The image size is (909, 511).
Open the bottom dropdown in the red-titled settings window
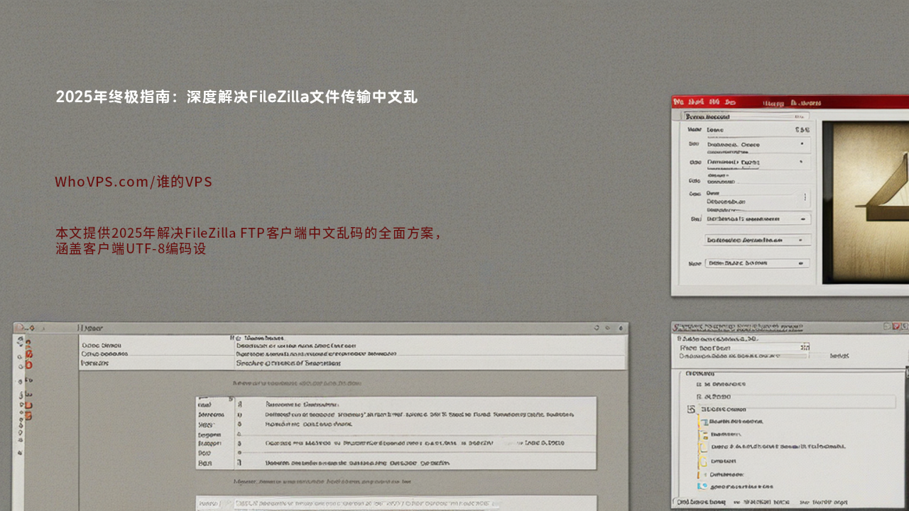pos(758,263)
